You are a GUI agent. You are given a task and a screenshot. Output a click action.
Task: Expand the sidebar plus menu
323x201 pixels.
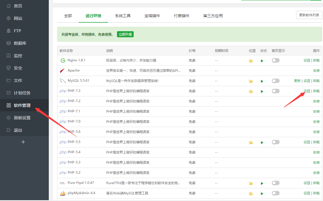pyautogui.click(x=23, y=142)
